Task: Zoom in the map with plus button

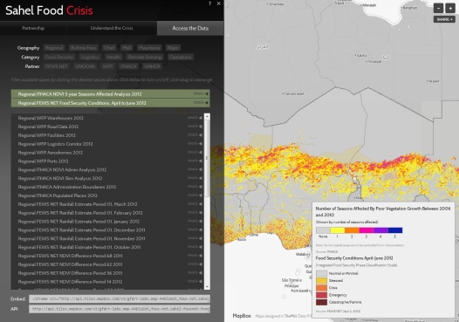Action: pos(450,8)
